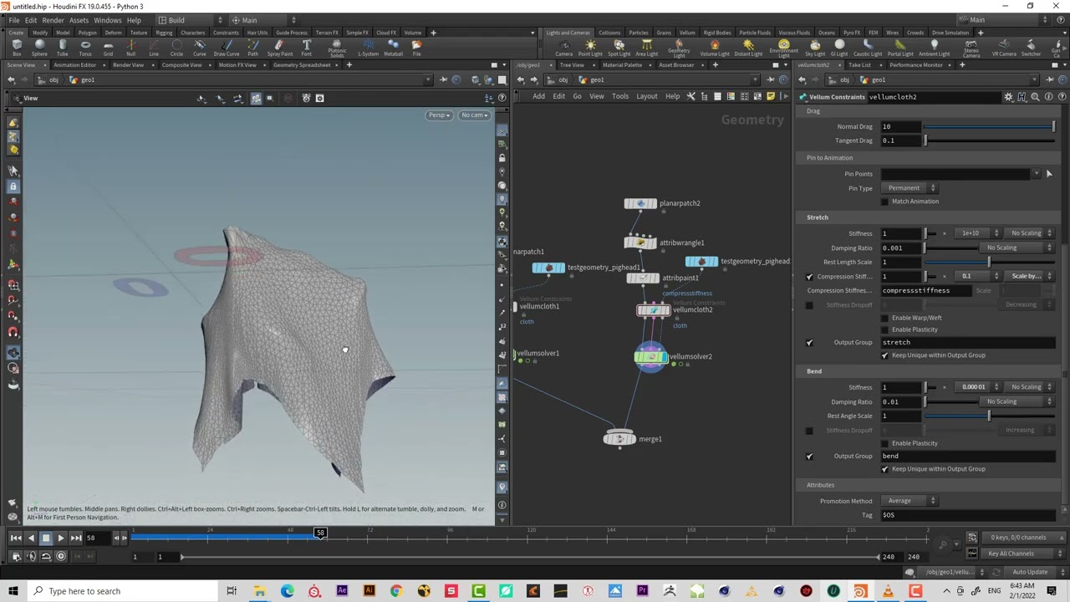Adjust the Rest Length Scale slider
Viewport: 1070px width, 602px height.
click(989, 263)
